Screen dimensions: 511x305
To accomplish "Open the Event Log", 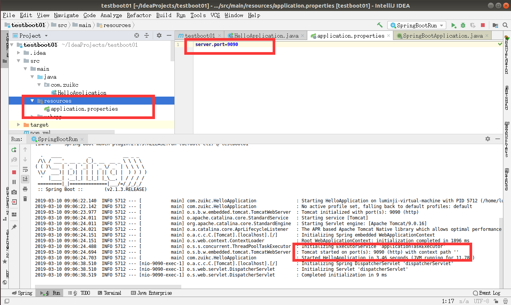I will [x=487, y=293].
